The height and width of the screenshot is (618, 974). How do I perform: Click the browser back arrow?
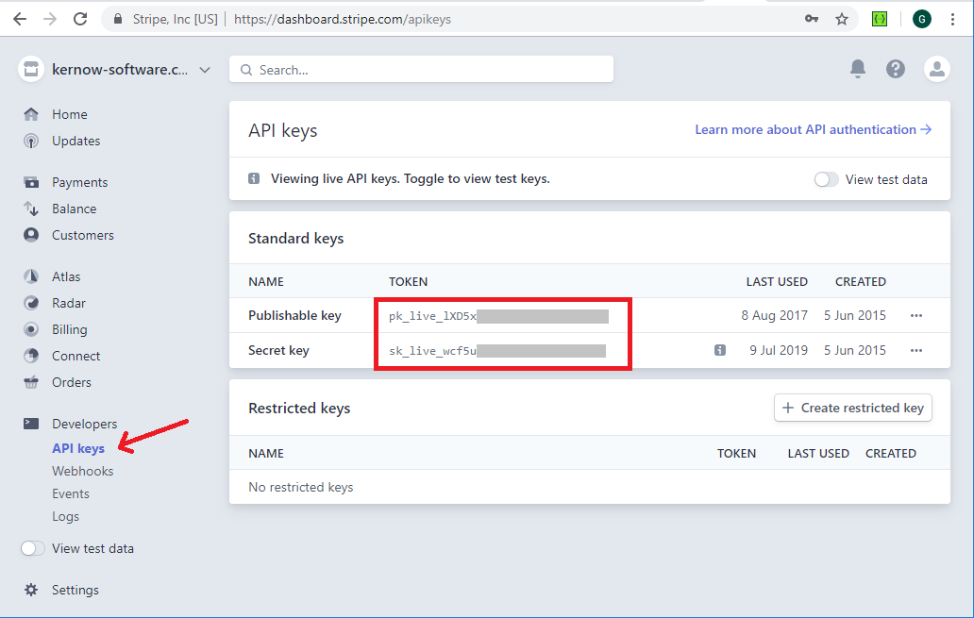point(20,19)
